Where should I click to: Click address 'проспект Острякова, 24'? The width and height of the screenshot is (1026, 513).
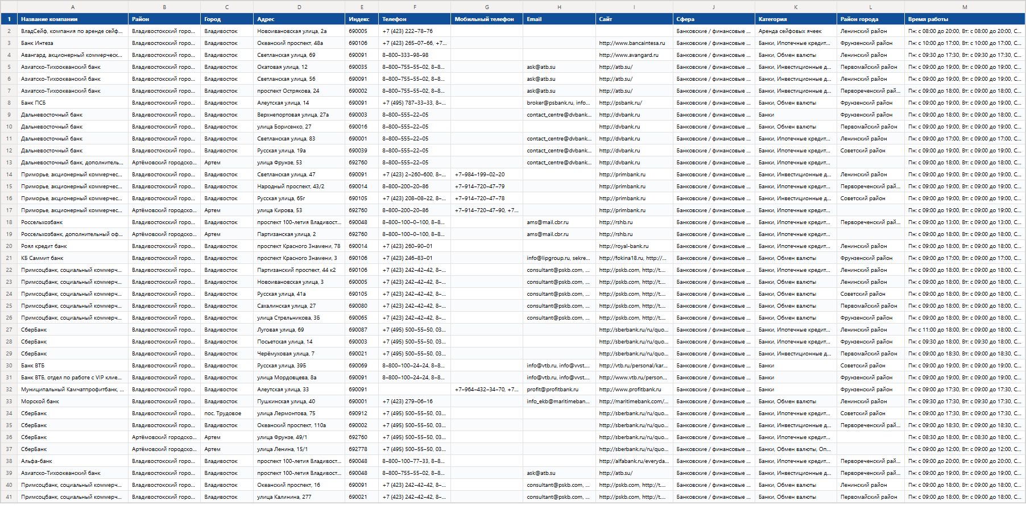click(299, 91)
